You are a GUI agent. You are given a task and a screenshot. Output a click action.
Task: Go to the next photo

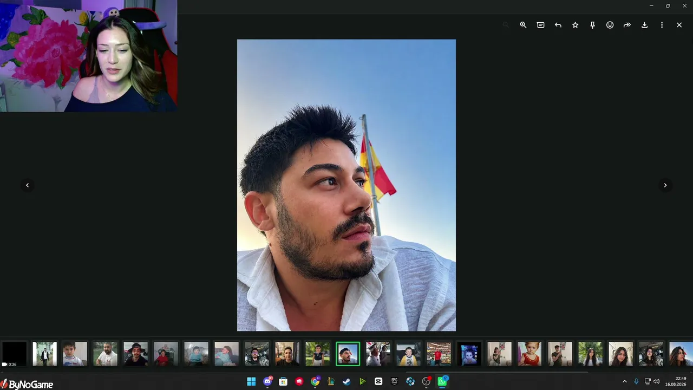click(x=665, y=185)
